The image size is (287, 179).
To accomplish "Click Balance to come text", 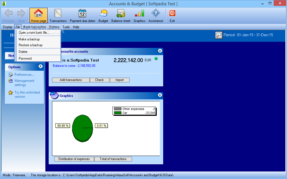I will [x=74, y=66].
